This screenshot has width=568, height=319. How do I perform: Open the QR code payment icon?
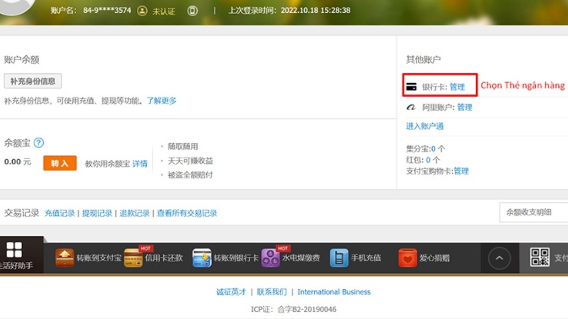pyautogui.click(x=540, y=258)
